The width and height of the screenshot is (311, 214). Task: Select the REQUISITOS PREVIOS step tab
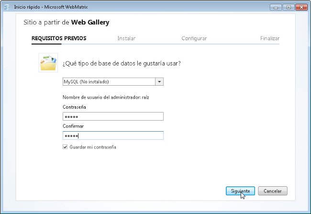(x=59, y=38)
